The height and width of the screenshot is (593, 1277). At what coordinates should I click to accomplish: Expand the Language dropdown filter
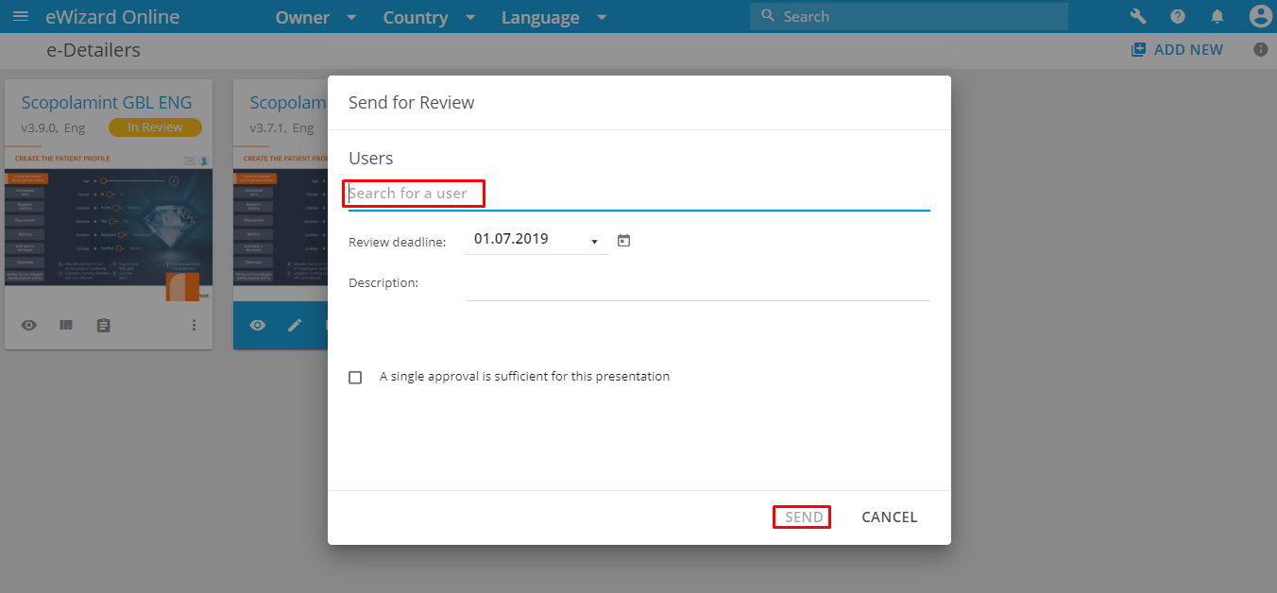tap(553, 18)
